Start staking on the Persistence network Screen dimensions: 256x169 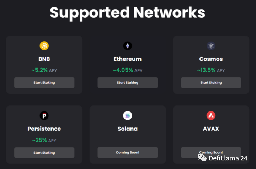click(x=44, y=153)
